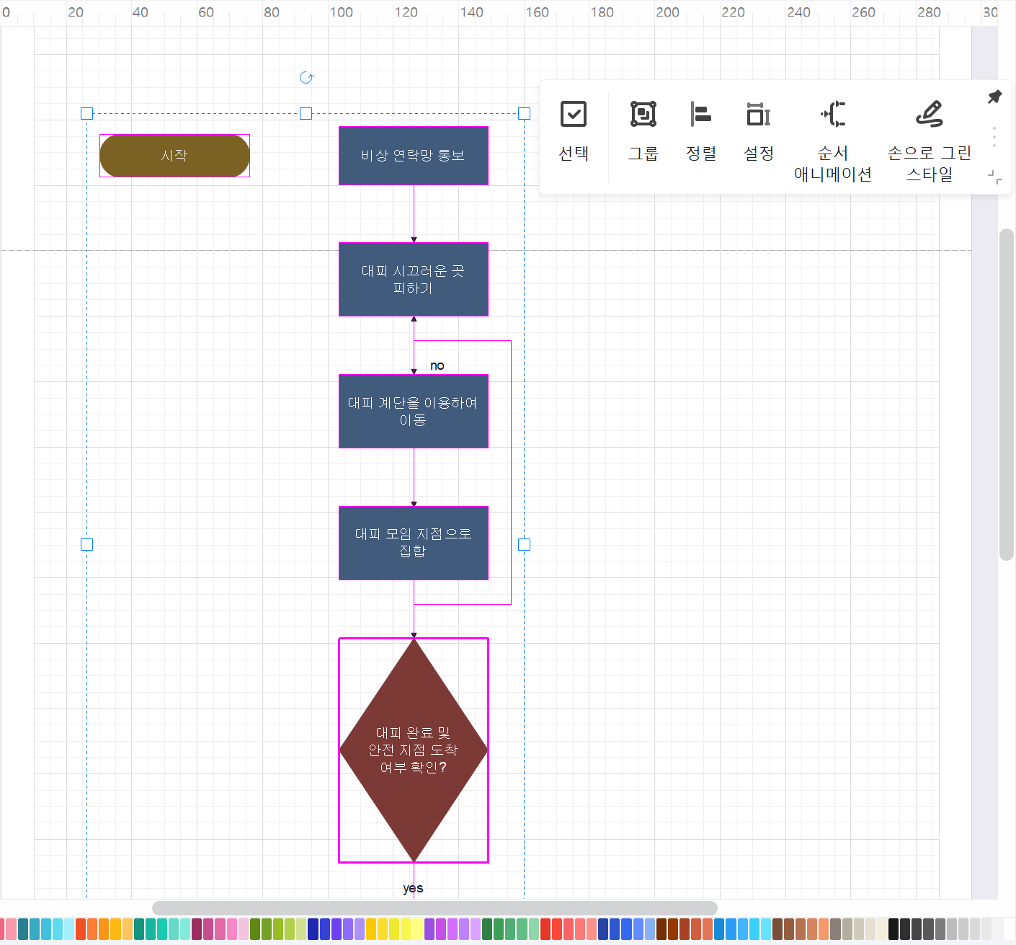Click the 'yes' connector label
The height and width of the screenshot is (945, 1016).
coord(413,888)
